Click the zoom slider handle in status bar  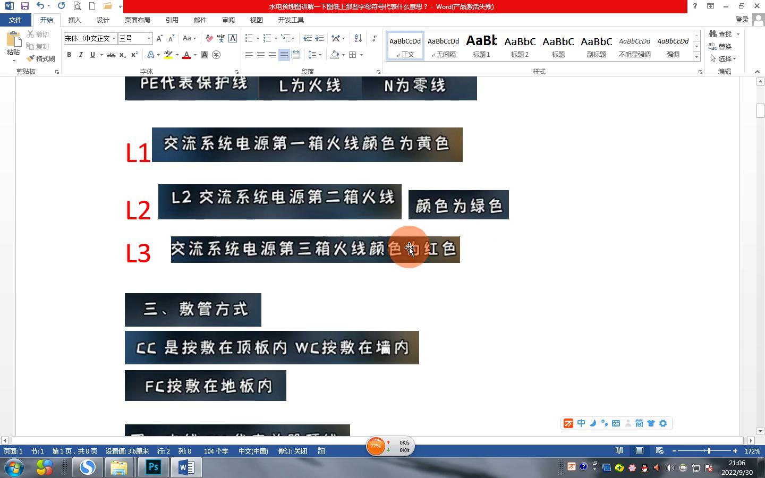[709, 451]
